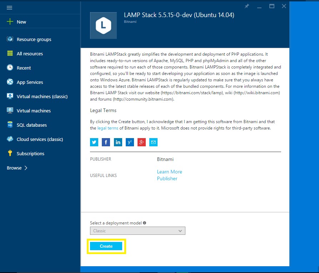319x273 pixels.
Task: Click the deployment model info icon
Action: point(144,223)
